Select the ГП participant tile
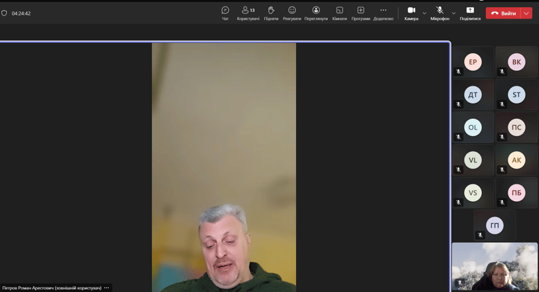539x292 pixels. click(495, 226)
